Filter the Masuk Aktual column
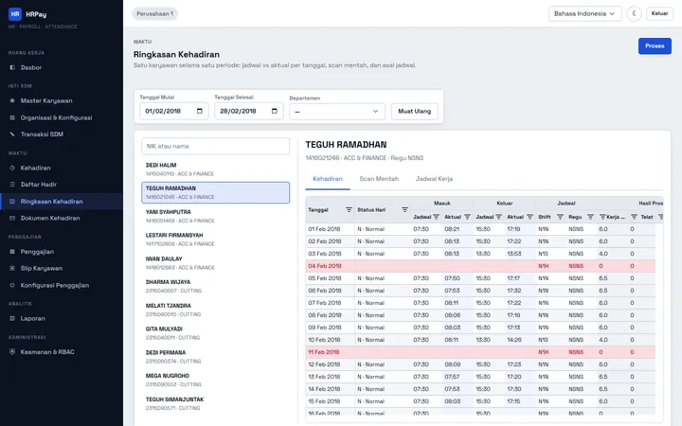The width and height of the screenshot is (682, 426). pos(467,217)
